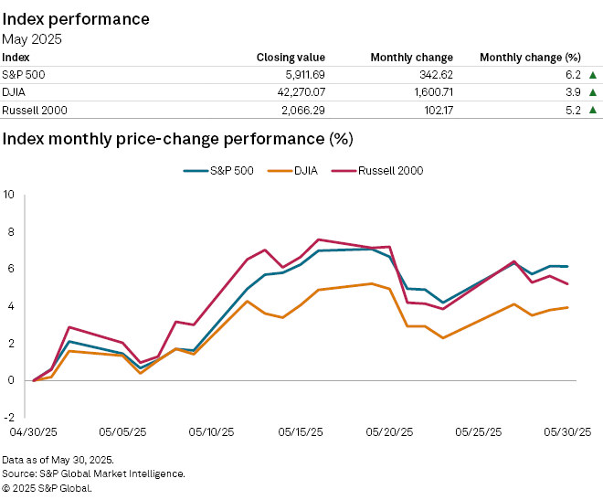Click the DJIA orange legend line
Screen dimensions: 603x500
click(x=278, y=170)
